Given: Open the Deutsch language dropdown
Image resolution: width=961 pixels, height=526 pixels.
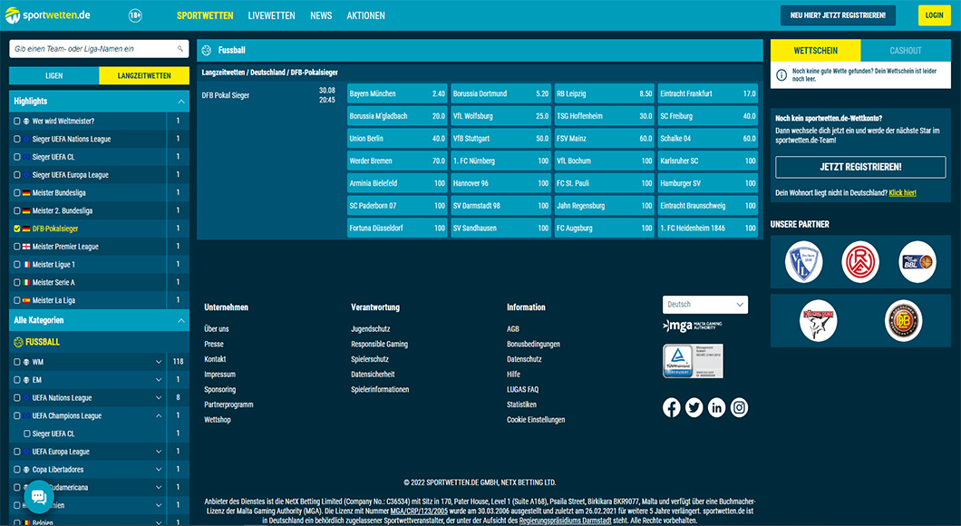Looking at the screenshot, I should pyautogui.click(x=704, y=305).
